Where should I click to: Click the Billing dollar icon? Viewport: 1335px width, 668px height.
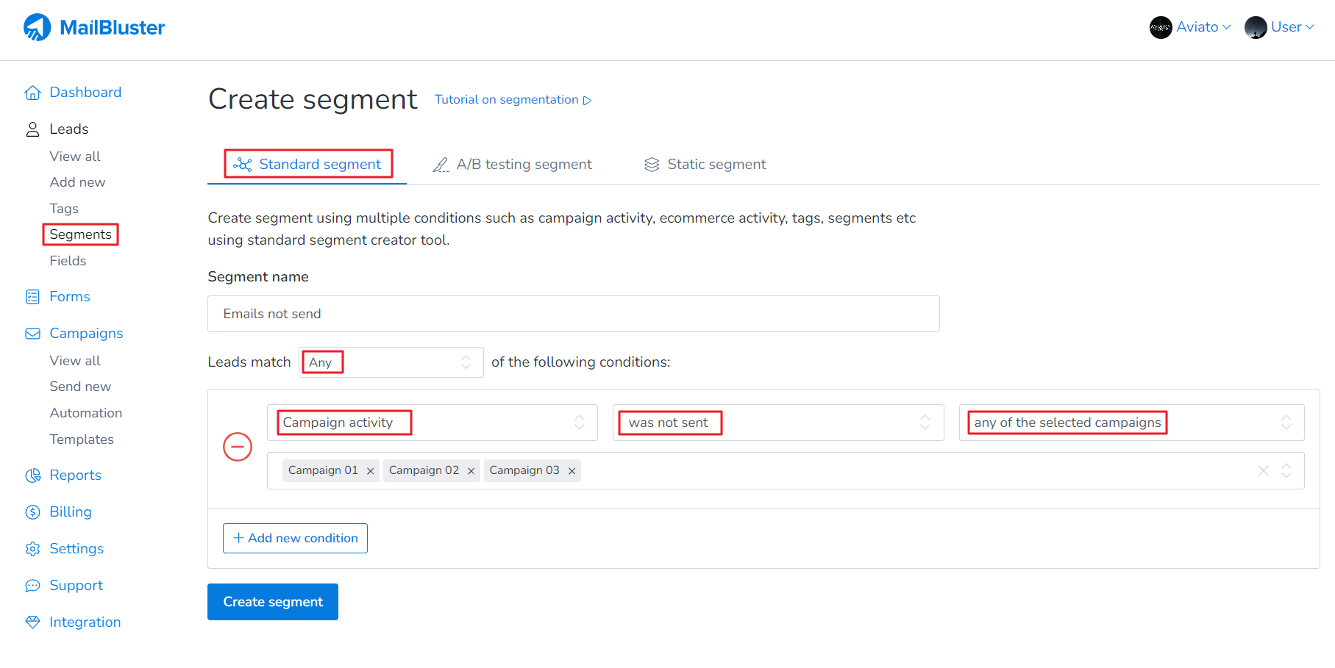(x=32, y=512)
